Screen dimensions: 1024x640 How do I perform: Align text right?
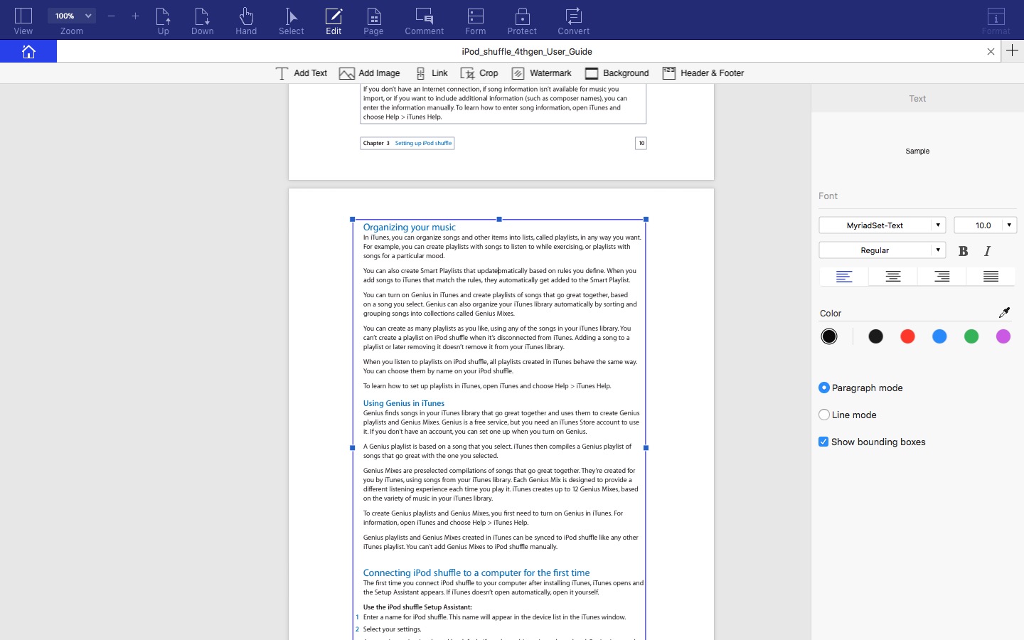(942, 277)
